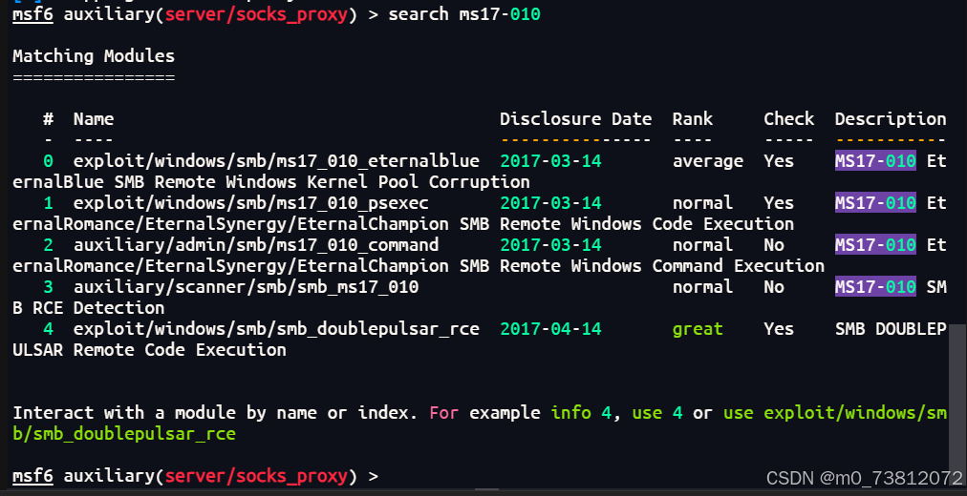The width and height of the screenshot is (967, 496).
Task: Click the 'great' rank value
Action: click(698, 329)
